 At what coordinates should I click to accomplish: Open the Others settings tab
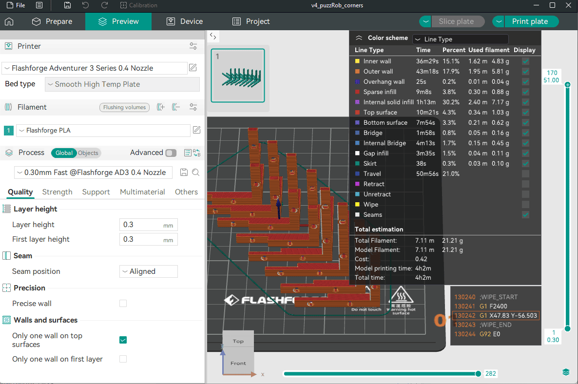[186, 192]
